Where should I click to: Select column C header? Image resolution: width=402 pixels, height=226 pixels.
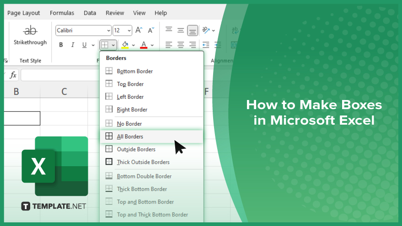coord(64,92)
